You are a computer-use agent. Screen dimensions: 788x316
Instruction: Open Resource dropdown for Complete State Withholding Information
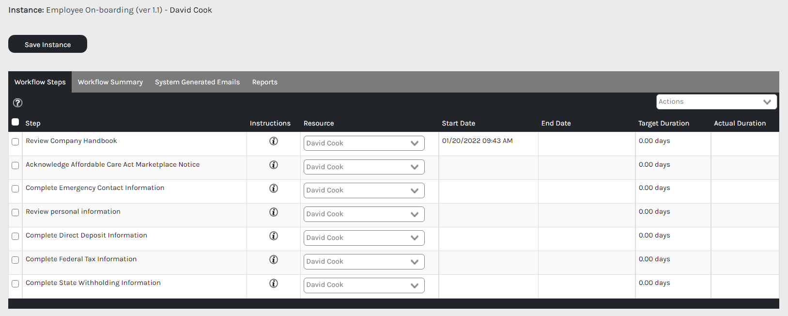tap(364, 285)
